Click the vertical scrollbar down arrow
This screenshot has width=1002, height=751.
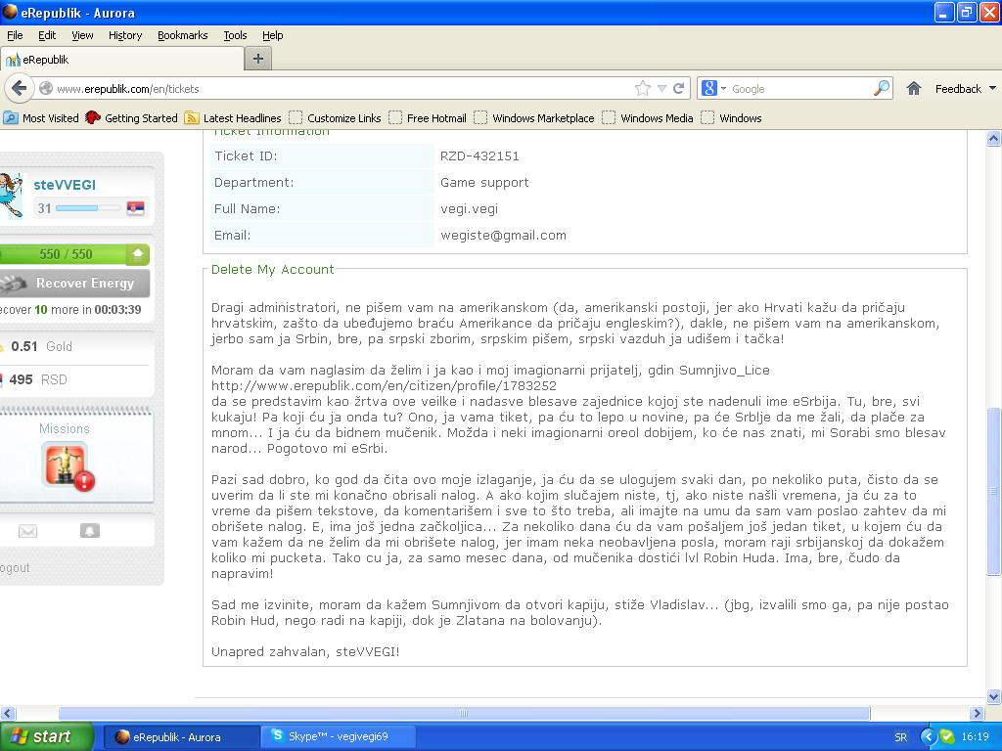click(993, 696)
